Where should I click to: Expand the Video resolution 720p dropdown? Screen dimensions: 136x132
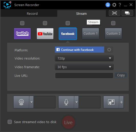84,58
